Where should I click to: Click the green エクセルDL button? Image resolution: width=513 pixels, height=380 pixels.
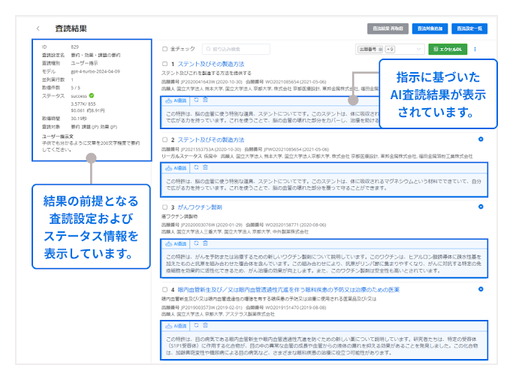pyautogui.click(x=448, y=49)
